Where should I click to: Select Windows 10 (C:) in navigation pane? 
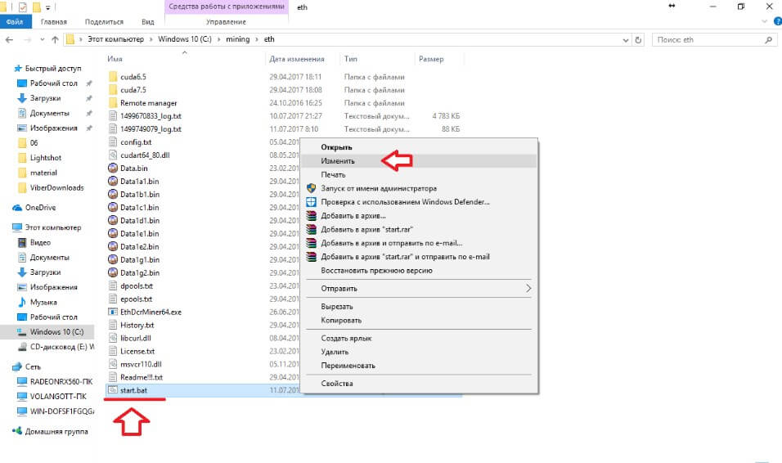pyautogui.click(x=56, y=332)
